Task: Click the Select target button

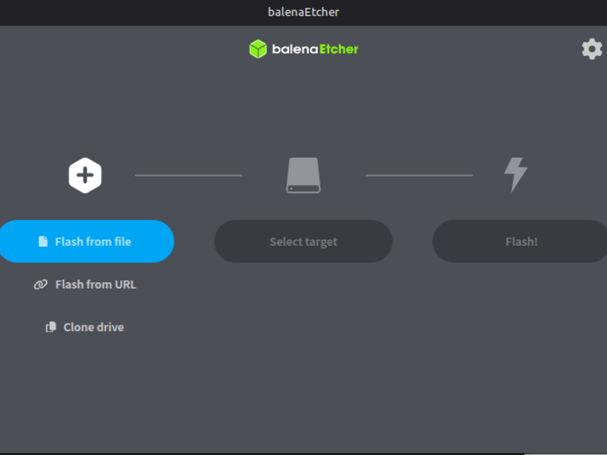Action: [303, 241]
